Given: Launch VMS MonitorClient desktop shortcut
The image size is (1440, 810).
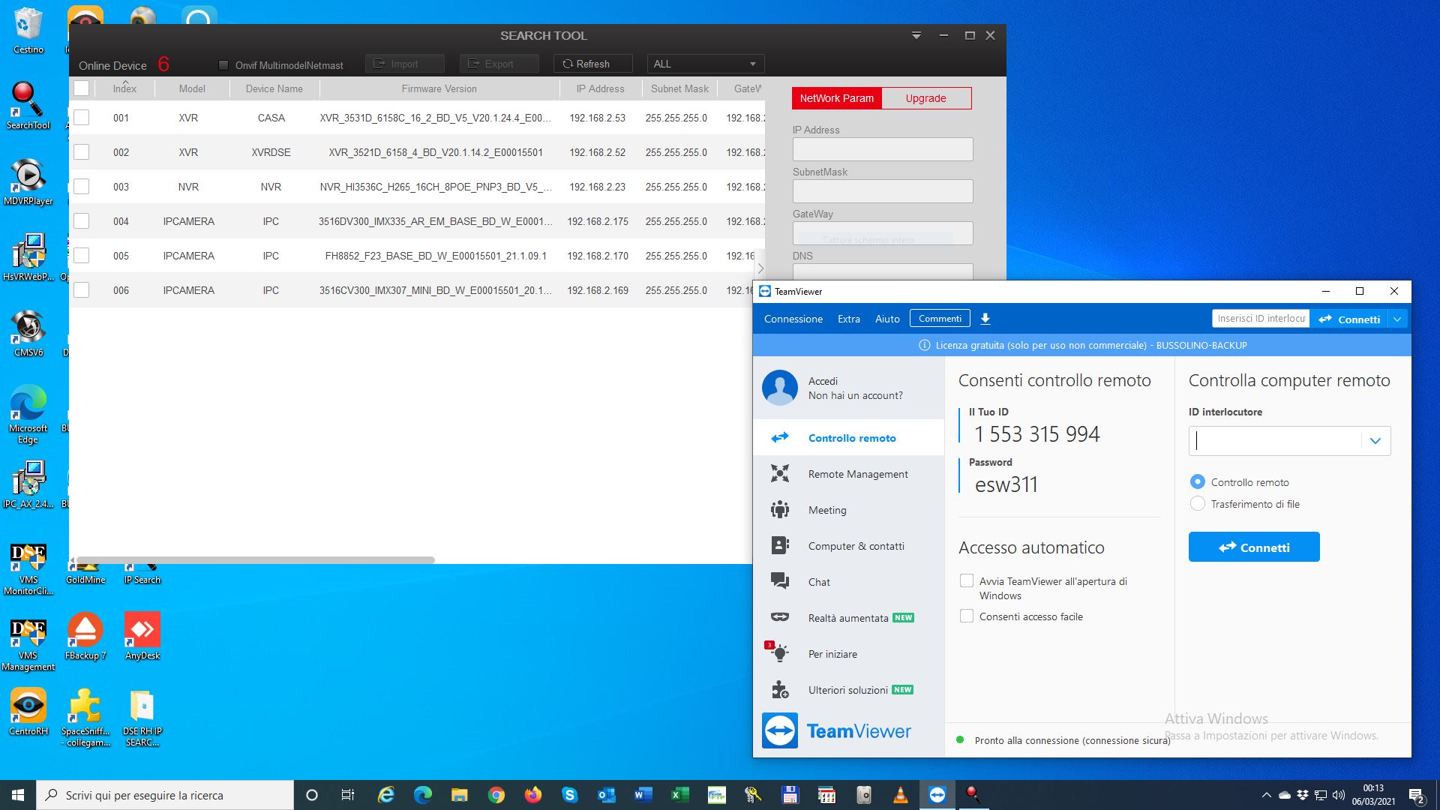Looking at the screenshot, I should pyautogui.click(x=28, y=569).
